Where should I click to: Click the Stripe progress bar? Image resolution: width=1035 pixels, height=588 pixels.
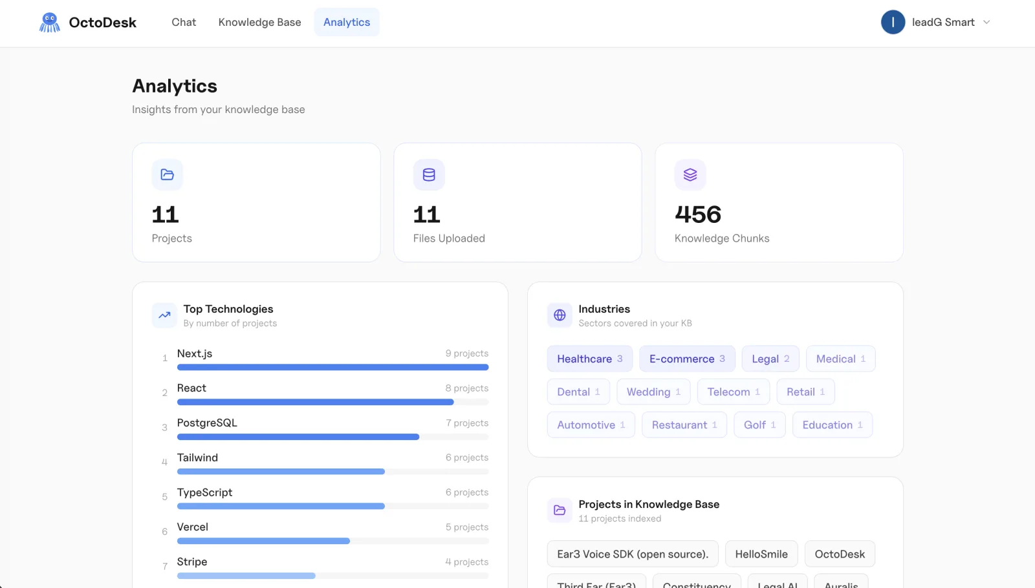pyautogui.click(x=332, y=576)
